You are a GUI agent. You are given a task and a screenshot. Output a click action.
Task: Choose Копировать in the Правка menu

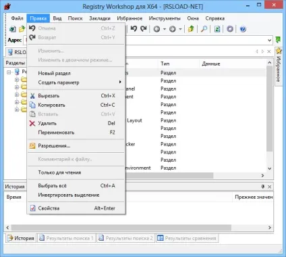(76, 105)
